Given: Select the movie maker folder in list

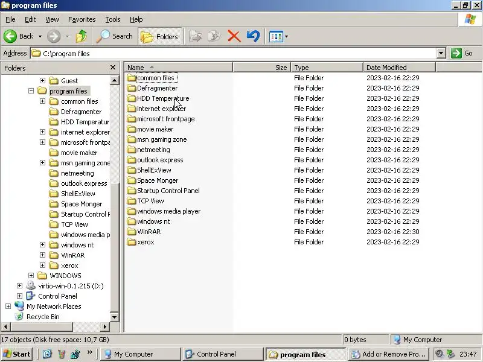Looking at the screenshot, I should point(155,129).
